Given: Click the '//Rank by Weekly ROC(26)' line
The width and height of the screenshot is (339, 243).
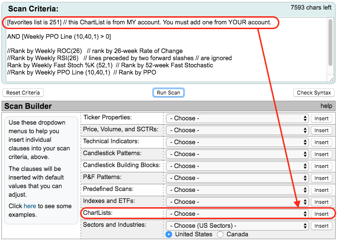Looking at the screenshot, I should point(95,51).
